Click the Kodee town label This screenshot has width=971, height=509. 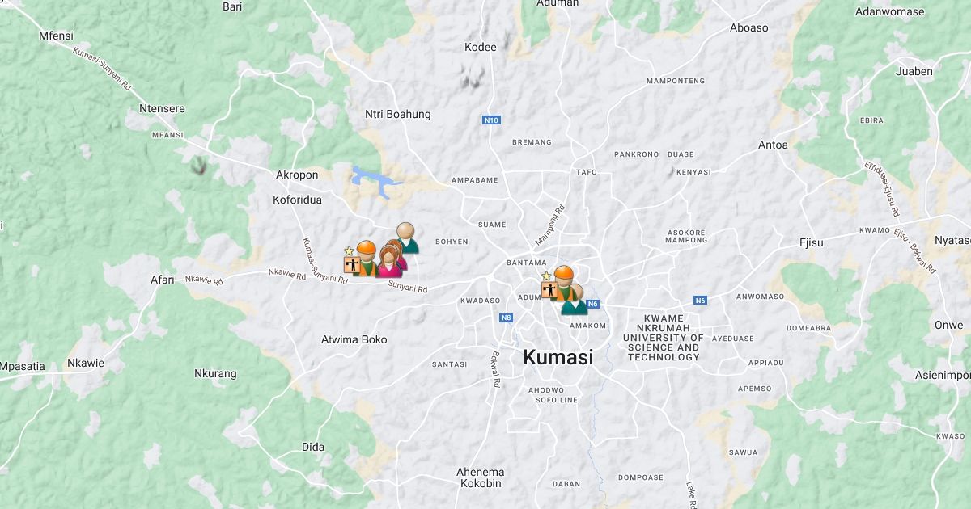[481, 47]
